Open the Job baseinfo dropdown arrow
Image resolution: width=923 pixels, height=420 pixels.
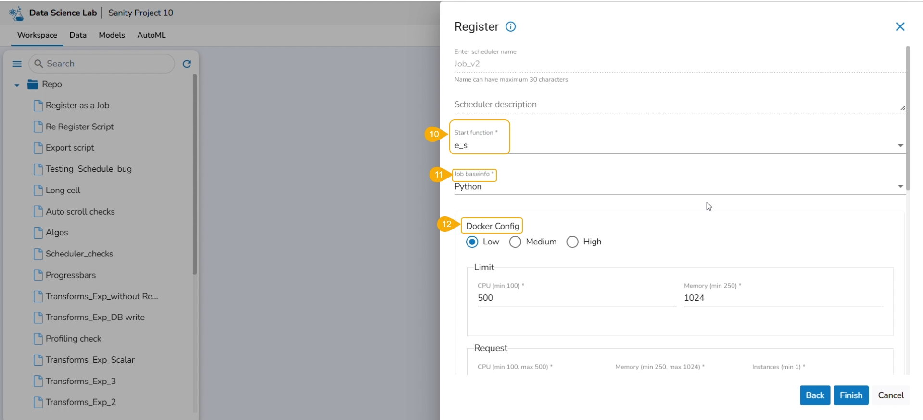pos(900,187)
